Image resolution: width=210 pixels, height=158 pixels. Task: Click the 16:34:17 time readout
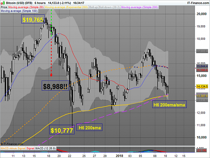coord(79,3)
